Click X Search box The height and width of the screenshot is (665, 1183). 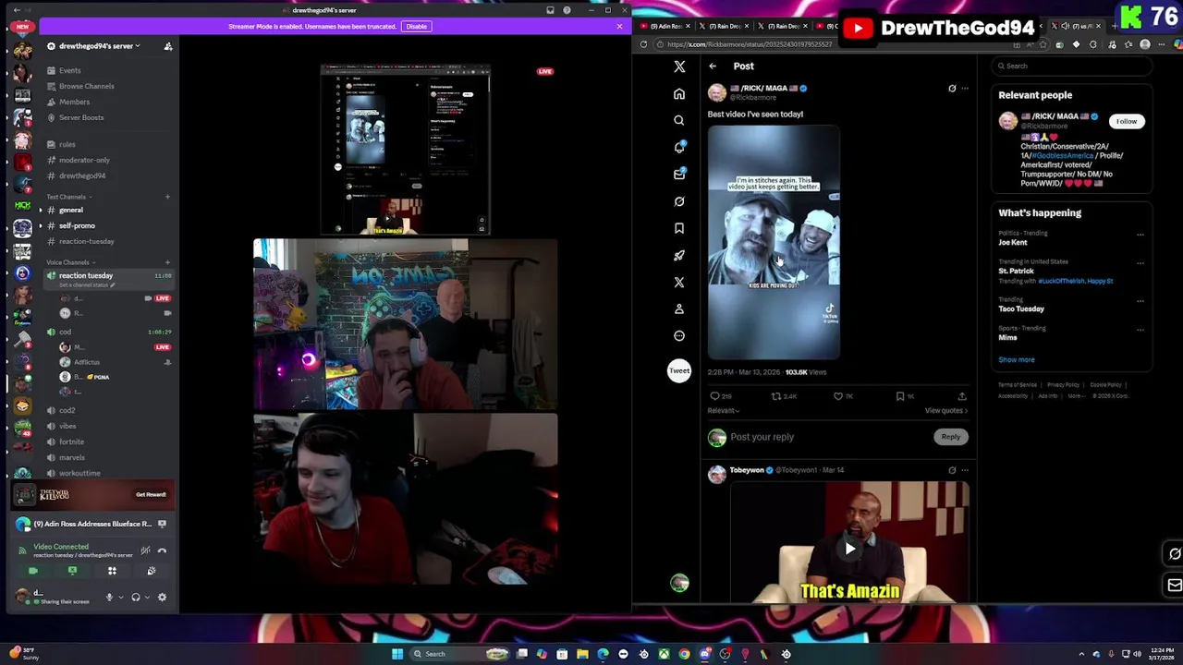pyautogui.click(x=1072, y=66)
